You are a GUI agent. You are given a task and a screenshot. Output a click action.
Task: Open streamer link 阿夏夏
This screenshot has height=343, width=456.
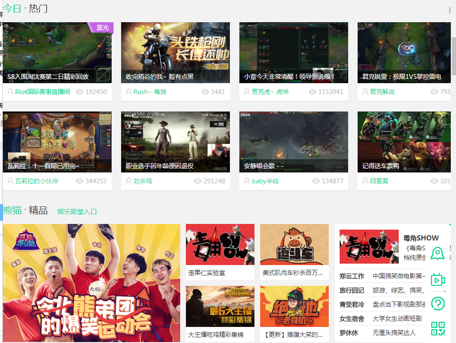[379, 181]
